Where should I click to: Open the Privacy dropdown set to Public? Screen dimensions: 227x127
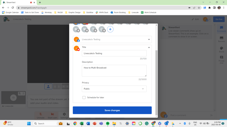click(x=114, y=89)
